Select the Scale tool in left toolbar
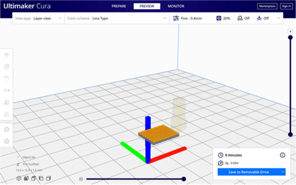The width and height of the screenshot is (296, 185). point(7,67)
